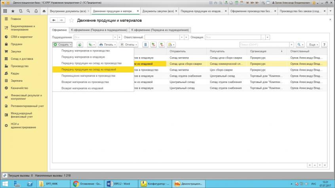
Task: Expand the Подразделение dropdown arrow
Action: click(115, 37)
